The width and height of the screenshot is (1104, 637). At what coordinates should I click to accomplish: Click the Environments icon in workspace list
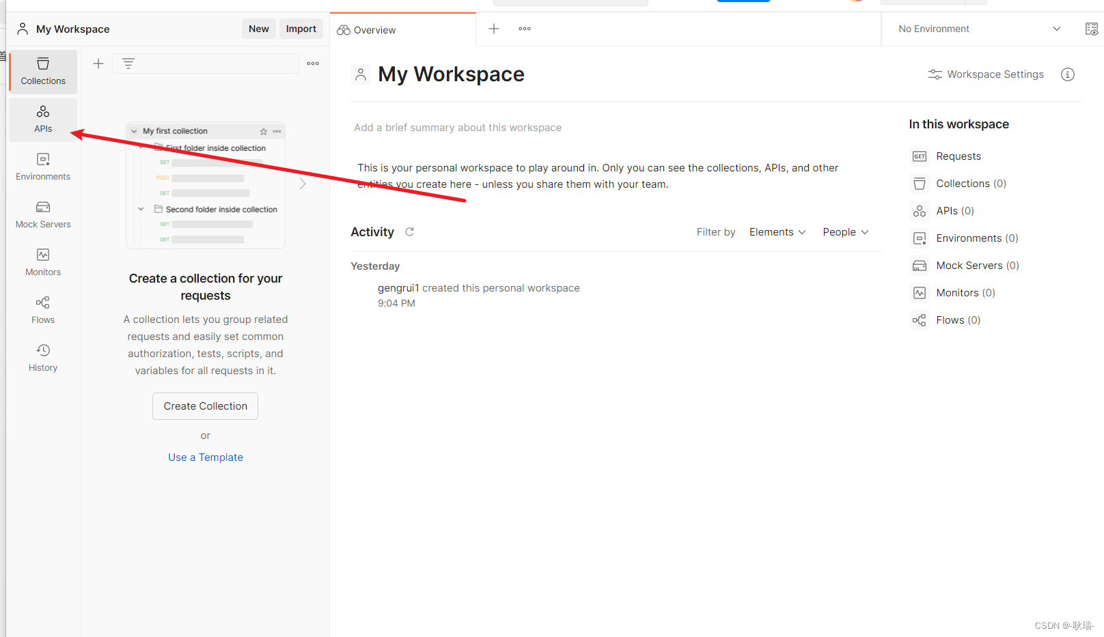(920, 238)
